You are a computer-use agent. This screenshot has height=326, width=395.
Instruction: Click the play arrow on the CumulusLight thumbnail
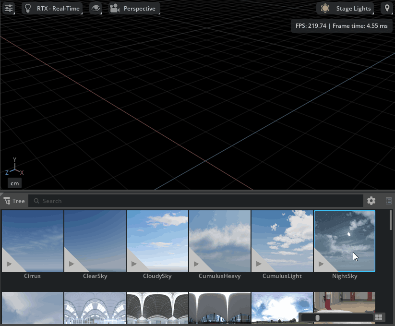tap(259, 264)
